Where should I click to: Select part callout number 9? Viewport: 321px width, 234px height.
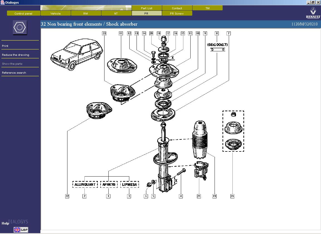(205, 33)
